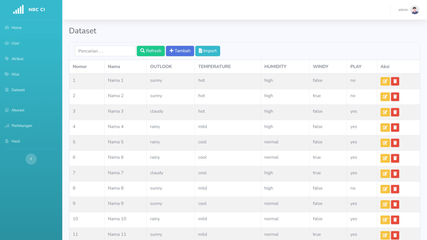Click the Import button
Viewport: 427px width, 240px height.
coord(207,51)
